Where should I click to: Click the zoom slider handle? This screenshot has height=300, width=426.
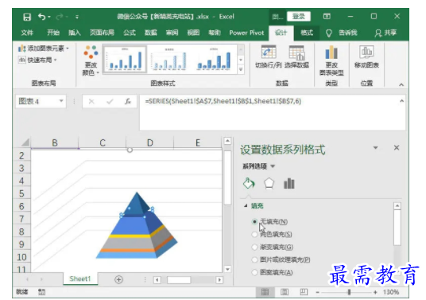[x=349, y=292]
